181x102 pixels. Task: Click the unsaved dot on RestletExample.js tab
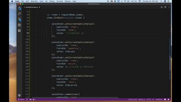coord(40,7)
